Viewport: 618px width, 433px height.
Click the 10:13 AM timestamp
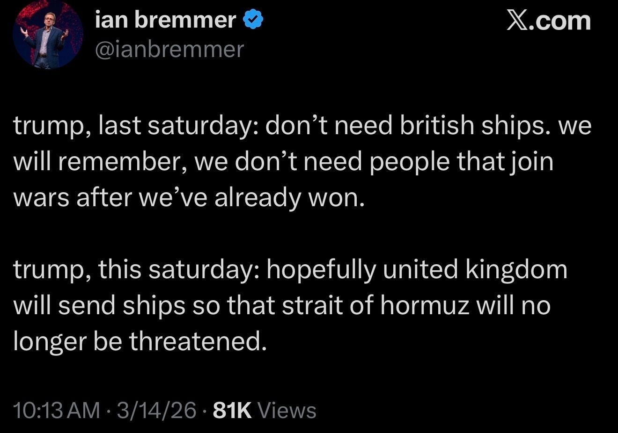click(57, 411)
